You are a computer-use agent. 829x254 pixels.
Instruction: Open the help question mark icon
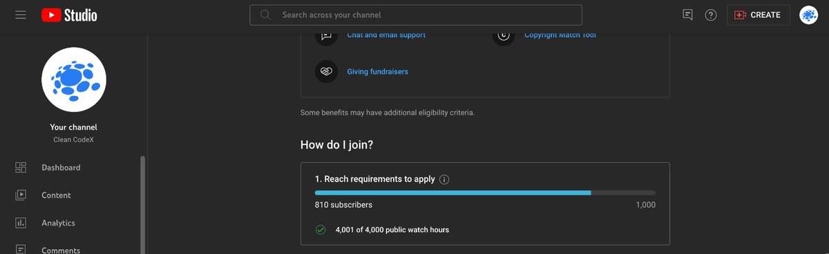(711, 14)
